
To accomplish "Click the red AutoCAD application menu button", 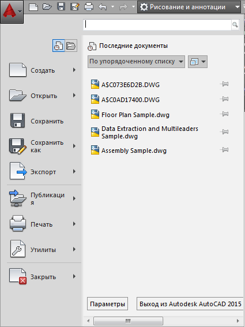I will (x=12, y=12).
